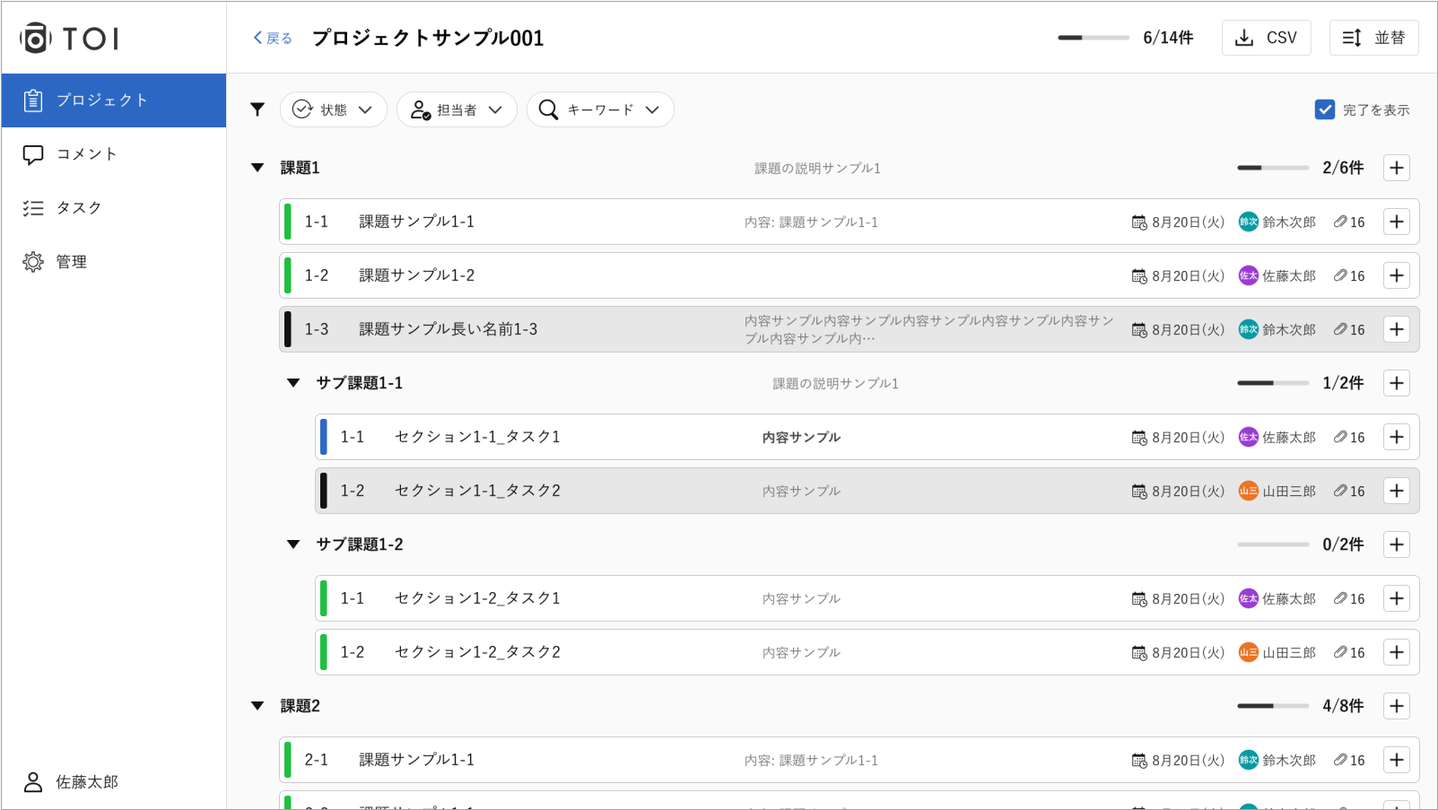Click the user icon beside 佐藤太郎 in sidebar
The height and width of the screenshot is (810, 1438).
click(x=33, y=782)
